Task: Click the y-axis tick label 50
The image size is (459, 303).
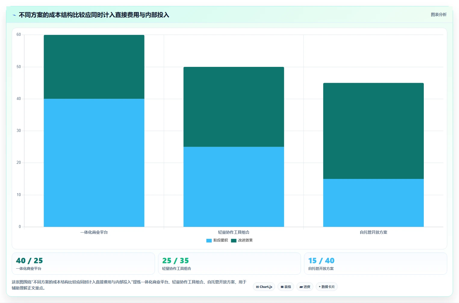Action: [19, 67]
